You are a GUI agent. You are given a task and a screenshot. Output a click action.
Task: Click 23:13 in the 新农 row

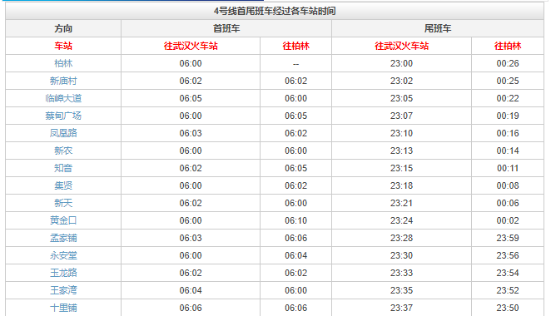[x=402, y=151]
